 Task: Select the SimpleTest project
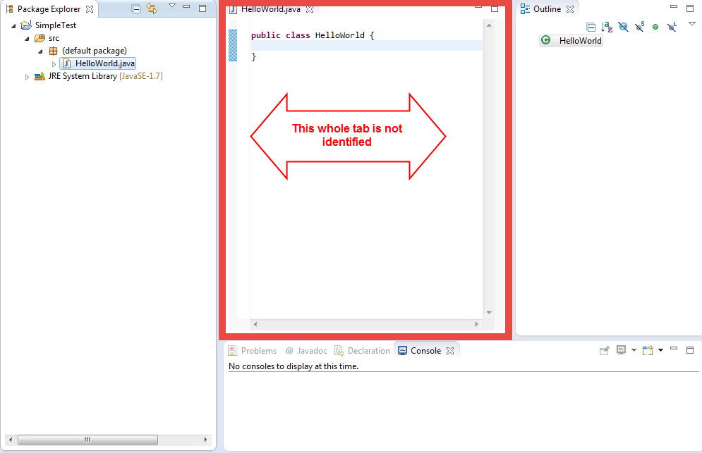(x=56, y=25)
